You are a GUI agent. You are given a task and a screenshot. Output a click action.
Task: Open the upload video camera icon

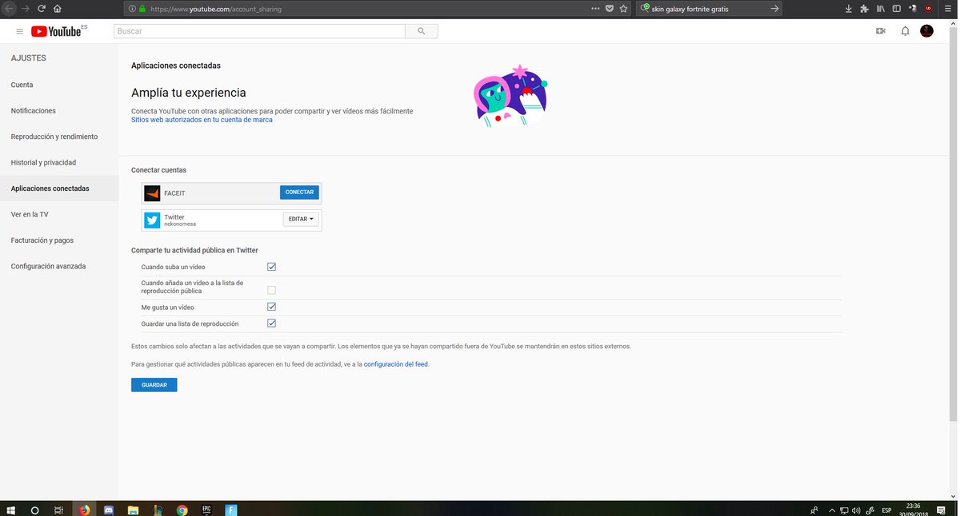(x=881, y=31)
